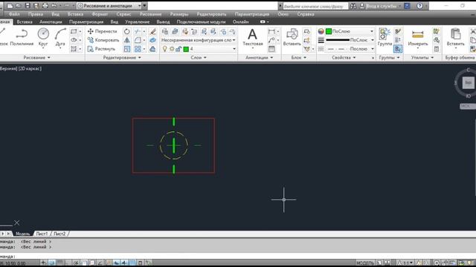Screen dimensions: 476x267
Task: Click the Copy (Копировать) tool
Action: pyautogui.click(x=103, y=40)
